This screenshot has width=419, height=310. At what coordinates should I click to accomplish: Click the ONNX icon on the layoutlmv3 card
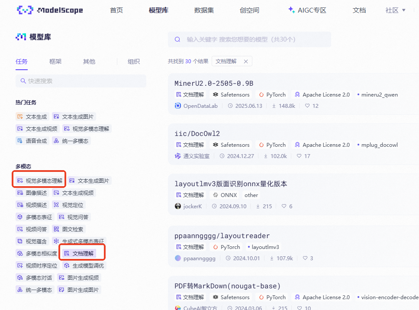coord(216,195)
